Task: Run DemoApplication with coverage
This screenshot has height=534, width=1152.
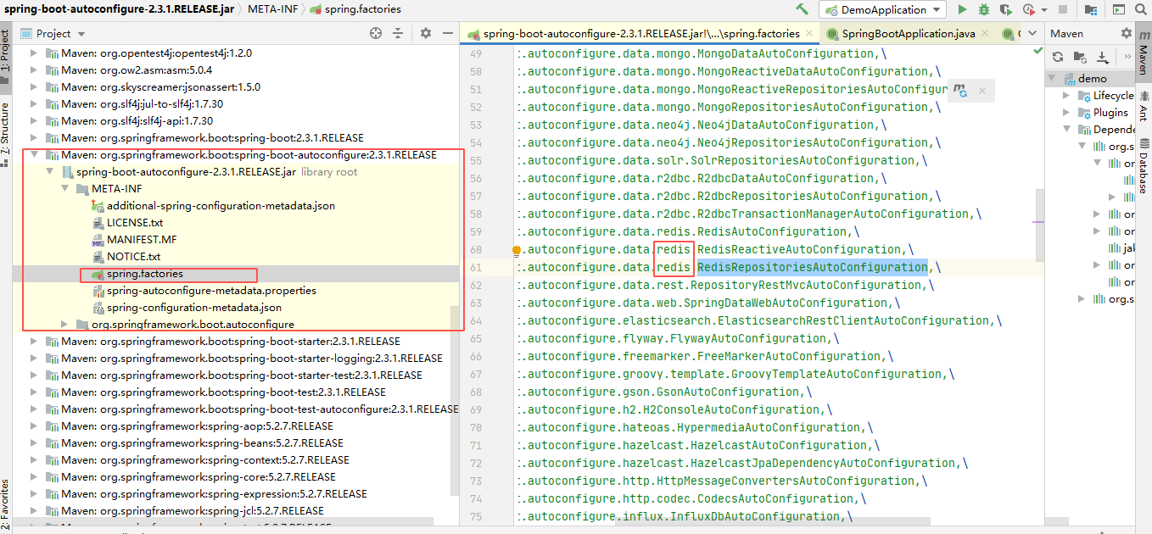Action: pos(1006,9)
